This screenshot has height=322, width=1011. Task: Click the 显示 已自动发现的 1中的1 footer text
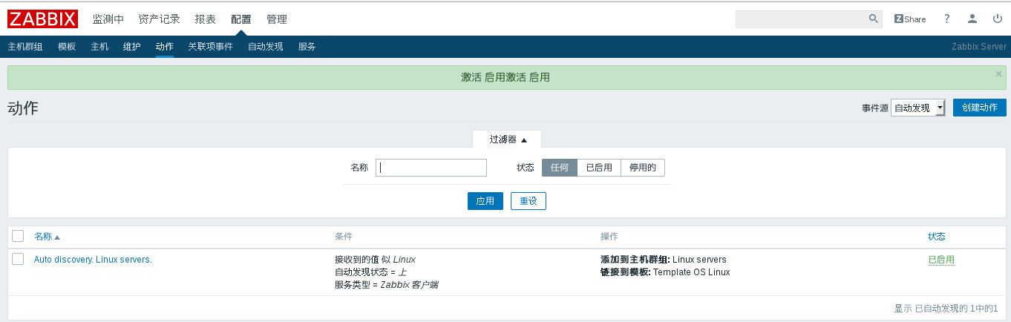click(946, 309)
